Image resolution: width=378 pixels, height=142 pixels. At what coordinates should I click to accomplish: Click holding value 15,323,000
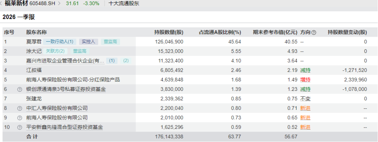[x=171, y=51]
